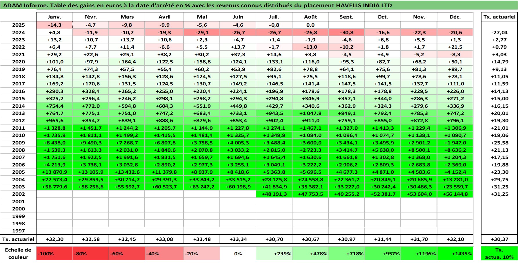Click the +38,2 cell in Avril 2021
Image resolution: width=518 pixels, height=264 pixels.
click(164, 54)
